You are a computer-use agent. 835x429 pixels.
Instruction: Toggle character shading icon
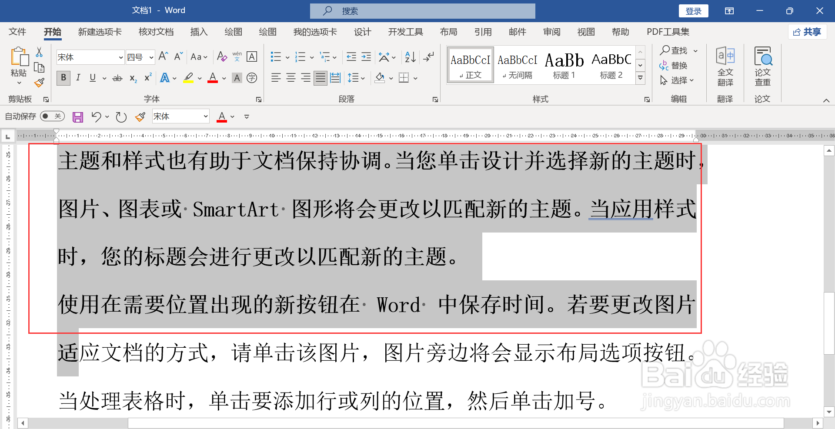[x=237, y=78]
